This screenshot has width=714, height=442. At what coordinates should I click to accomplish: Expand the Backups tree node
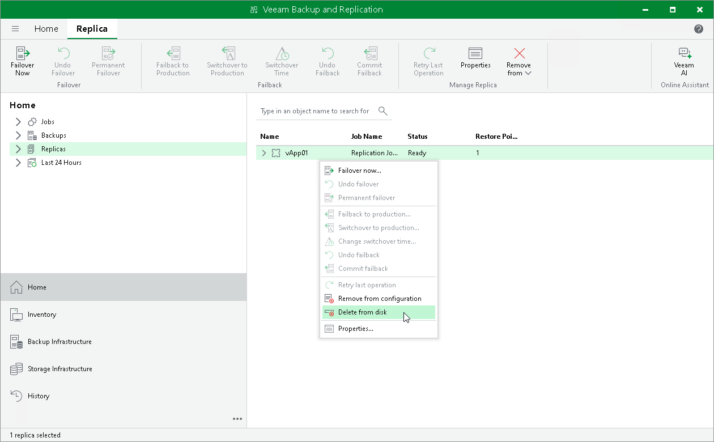coord(18,135)
